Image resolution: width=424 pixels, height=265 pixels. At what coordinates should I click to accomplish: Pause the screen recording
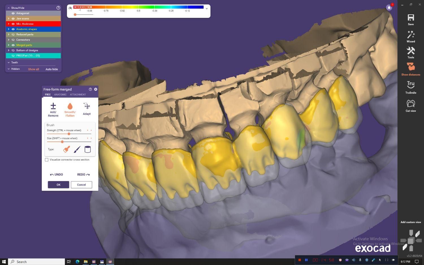(306, 260)
